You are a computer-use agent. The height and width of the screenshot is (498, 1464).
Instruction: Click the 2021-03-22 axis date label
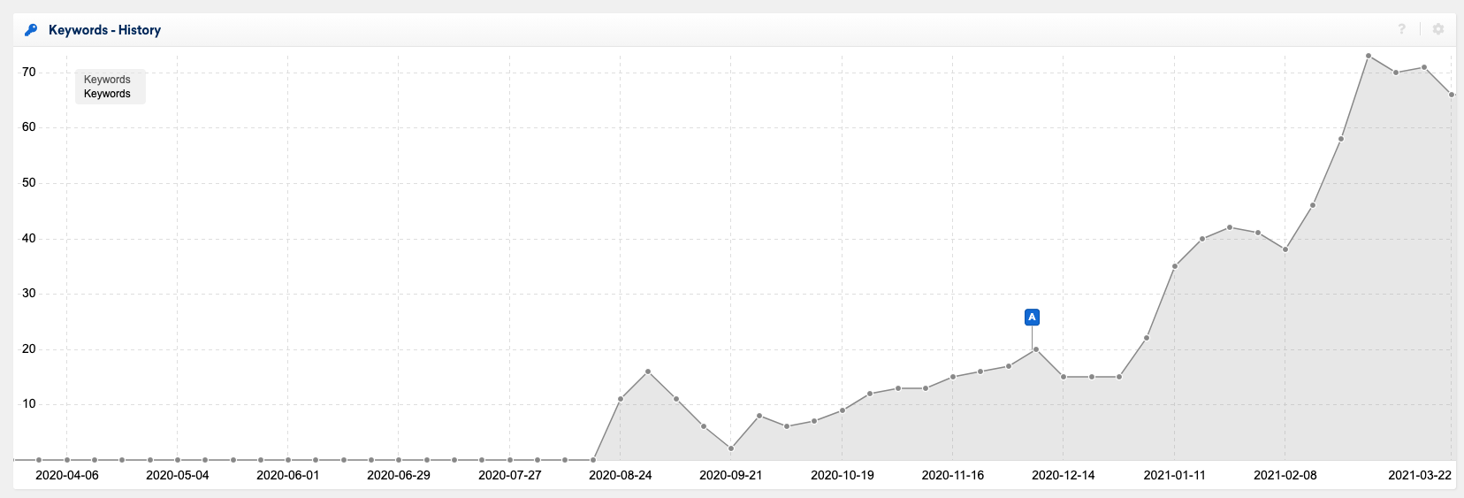point(1420,475)
